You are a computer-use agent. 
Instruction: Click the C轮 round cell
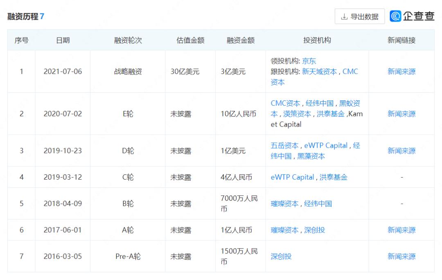(128, 177)
